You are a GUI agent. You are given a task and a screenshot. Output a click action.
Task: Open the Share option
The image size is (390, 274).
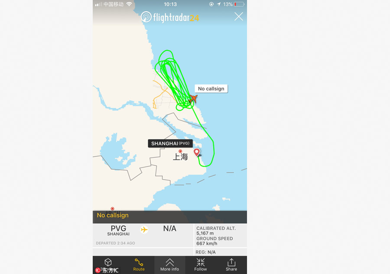click(231, 265)
